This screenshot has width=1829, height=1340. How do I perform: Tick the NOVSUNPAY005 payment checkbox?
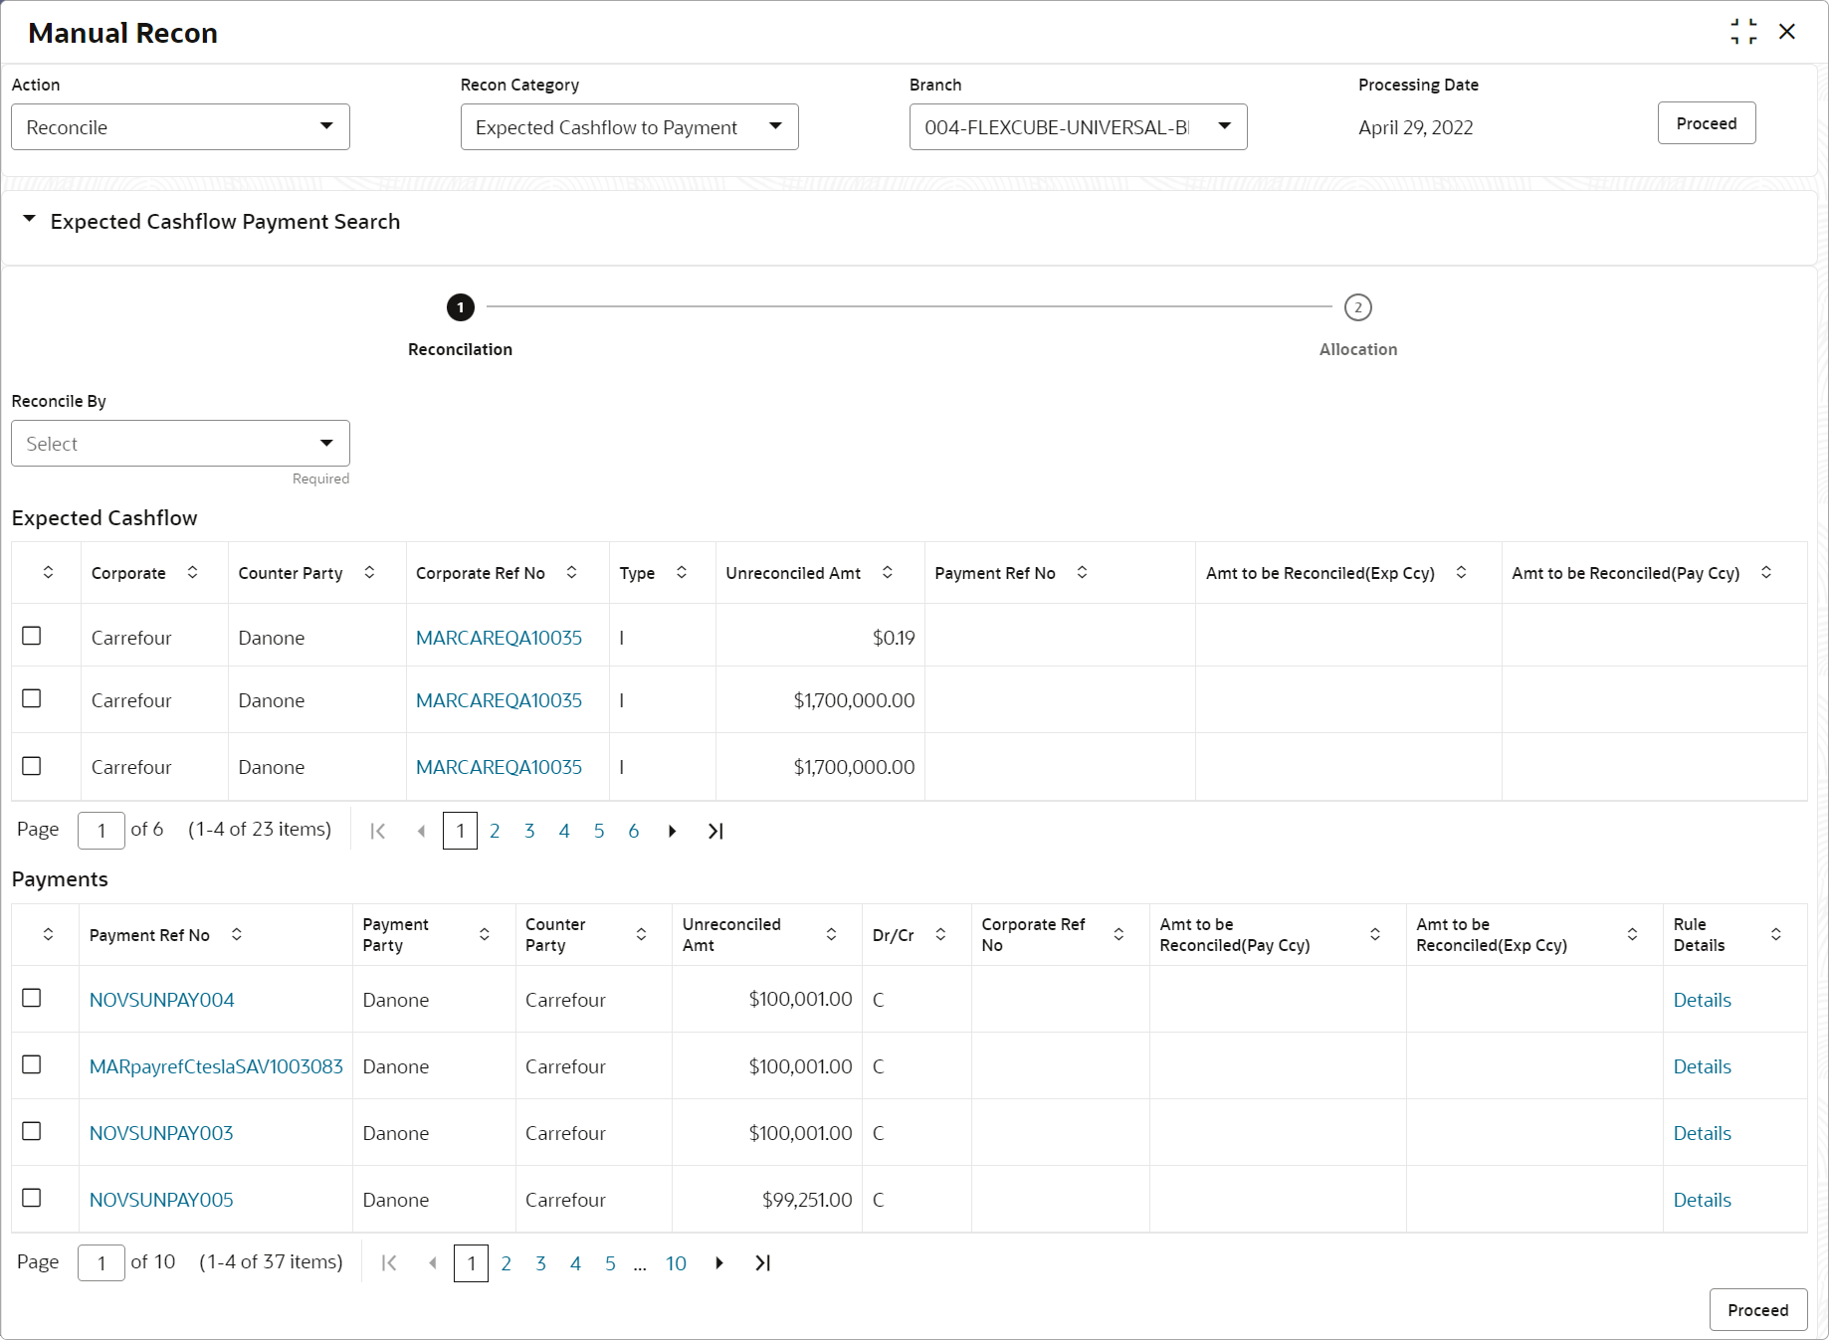tap(32, 1198)
